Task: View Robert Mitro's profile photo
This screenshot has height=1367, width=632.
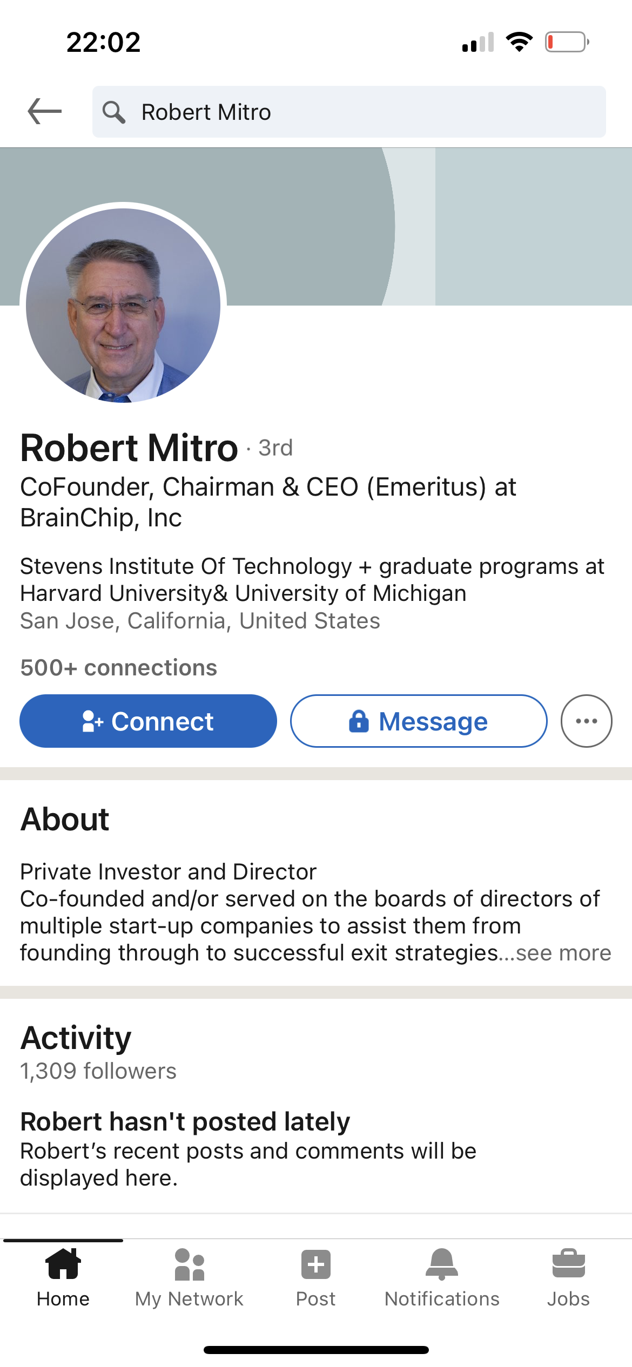Action: tap(123, 306)
